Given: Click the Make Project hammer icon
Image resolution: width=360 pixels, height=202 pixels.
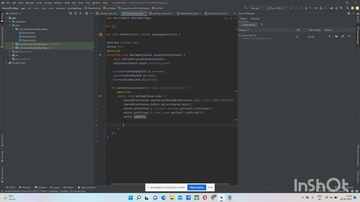Looking at the screenshot, I should click(x=246, y=8).
